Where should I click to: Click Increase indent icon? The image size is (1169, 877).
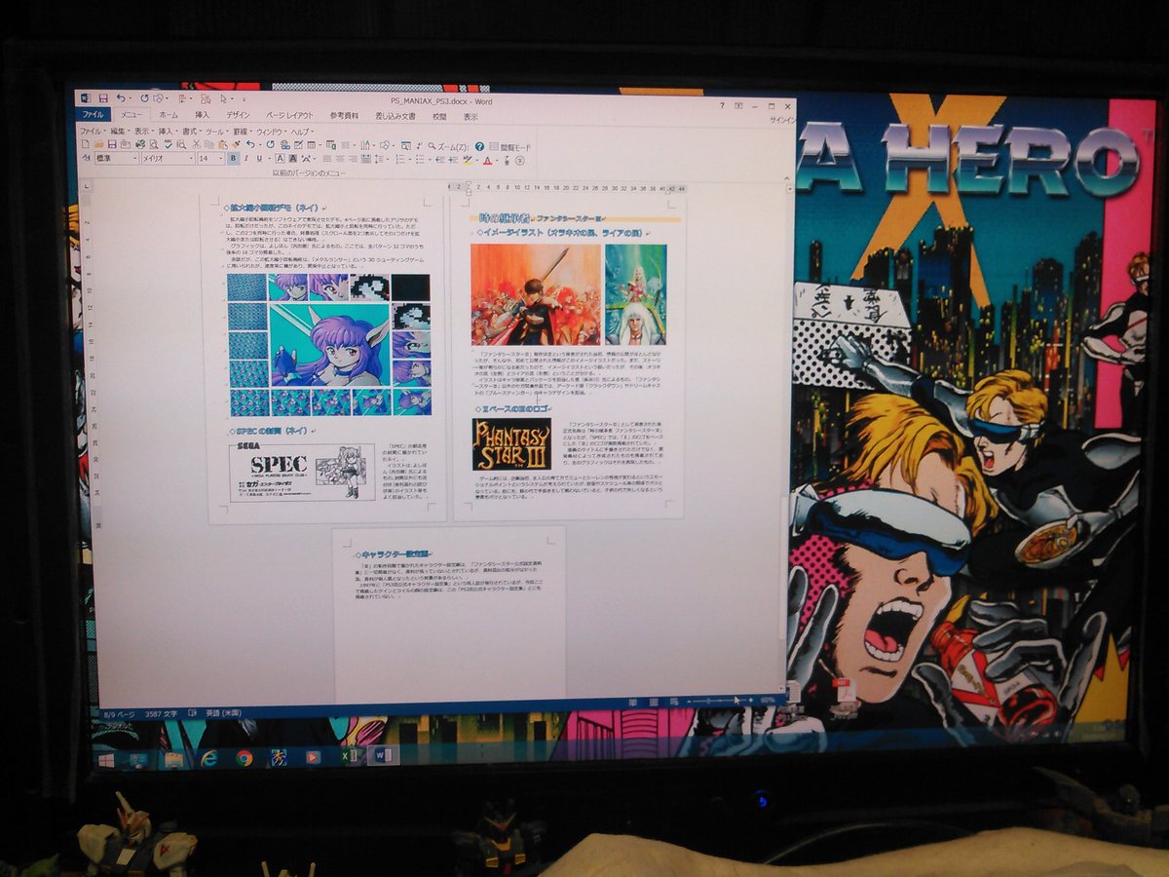pos(453,159)
